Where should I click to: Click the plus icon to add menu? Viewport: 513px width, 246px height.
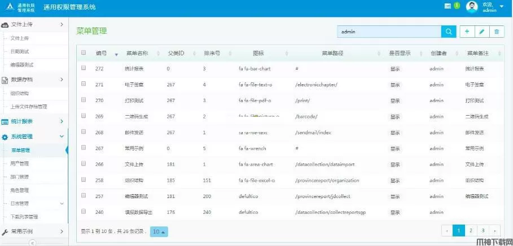click(467, 32)
